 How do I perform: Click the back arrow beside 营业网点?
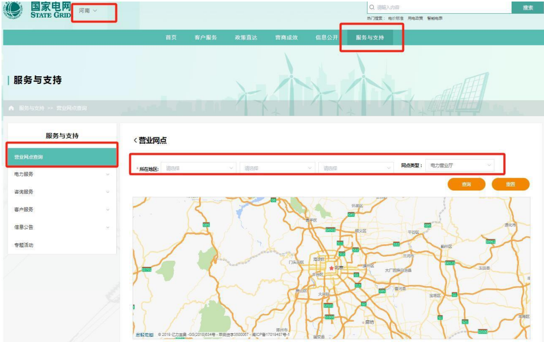click(135, 140)
